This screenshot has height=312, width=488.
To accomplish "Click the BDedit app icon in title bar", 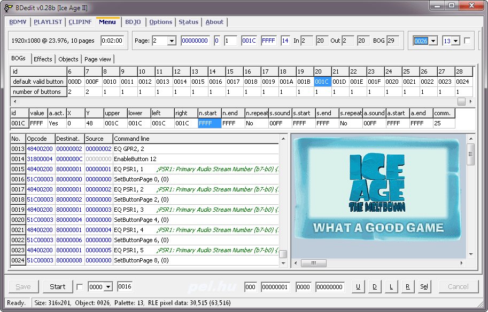I will [x=9, y=8].
